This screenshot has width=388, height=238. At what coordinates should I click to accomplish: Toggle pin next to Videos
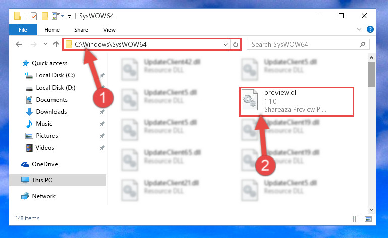[x=102, y=148]
